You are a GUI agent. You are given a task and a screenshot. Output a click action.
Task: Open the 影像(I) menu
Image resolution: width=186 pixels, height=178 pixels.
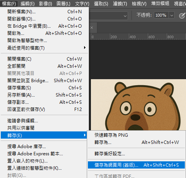[x=45, y=4]
